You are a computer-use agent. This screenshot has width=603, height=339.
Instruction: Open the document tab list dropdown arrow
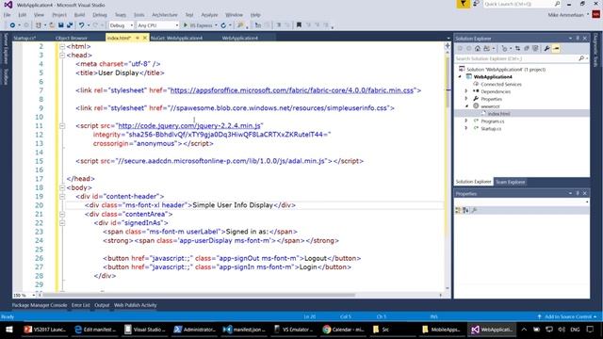point(448,38)
